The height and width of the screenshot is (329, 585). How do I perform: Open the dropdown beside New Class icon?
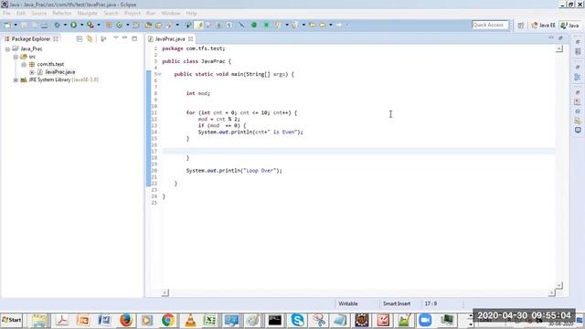tap(128, 25)
